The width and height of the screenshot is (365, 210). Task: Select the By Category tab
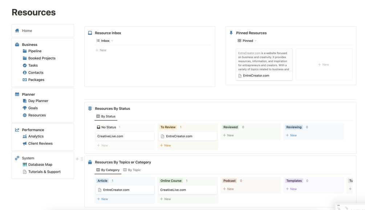108,170
